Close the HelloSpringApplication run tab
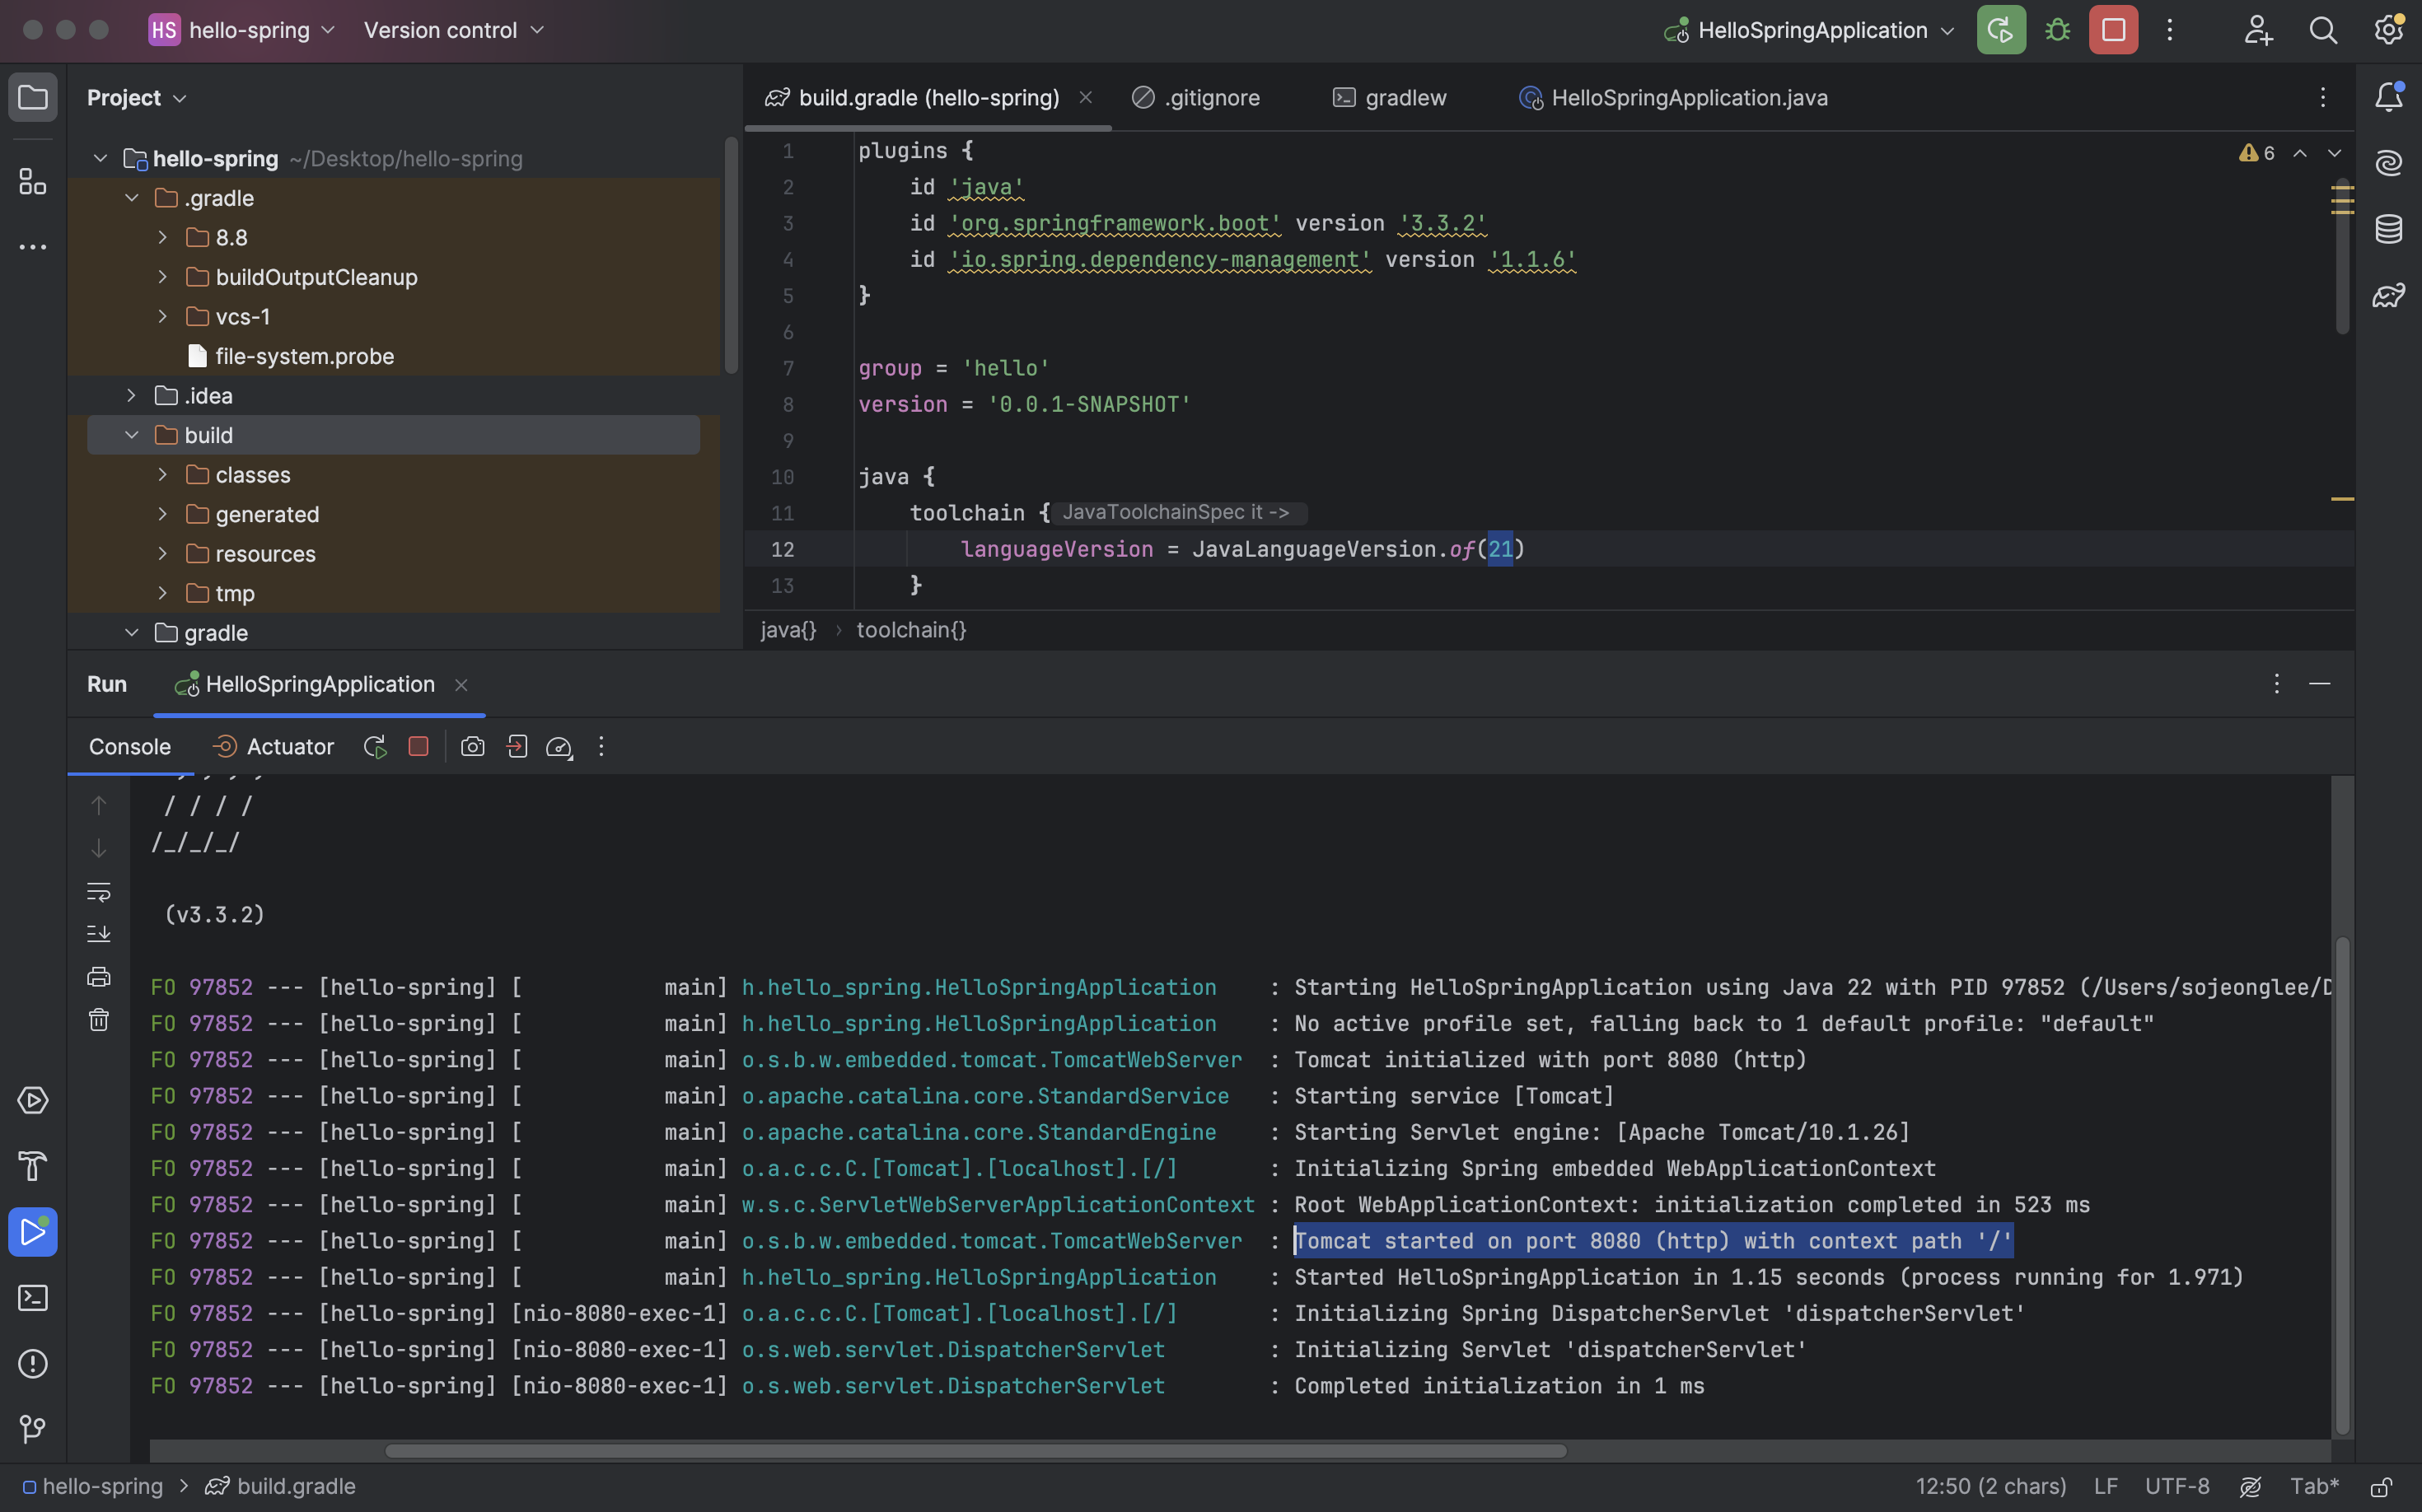 461,685
